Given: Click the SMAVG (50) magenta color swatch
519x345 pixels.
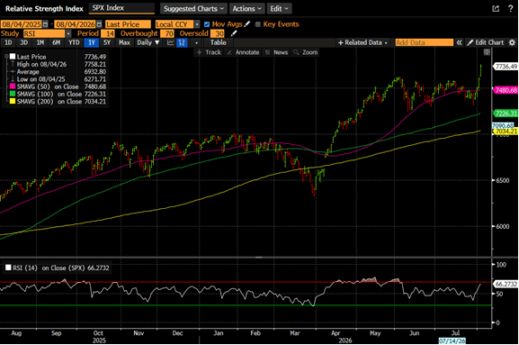Looking at the screenshot, I should (x=13, y=86).
